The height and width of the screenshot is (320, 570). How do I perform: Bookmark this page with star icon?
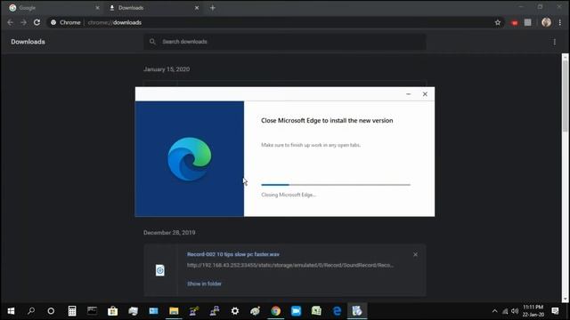pyautogui.click(x=498, y=22)
